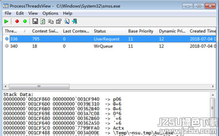Click the horizontal scrollbar thumb
The image size is (219, 136).
(x=39, y=86)
